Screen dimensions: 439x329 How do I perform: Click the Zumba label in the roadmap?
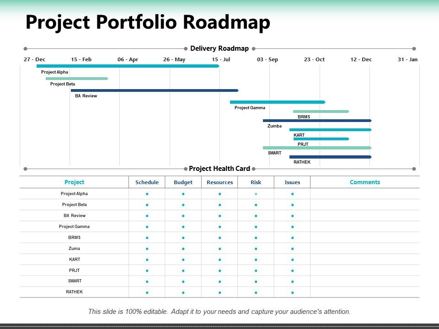[274, 126]
